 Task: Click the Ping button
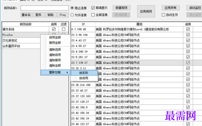point(63,15)
